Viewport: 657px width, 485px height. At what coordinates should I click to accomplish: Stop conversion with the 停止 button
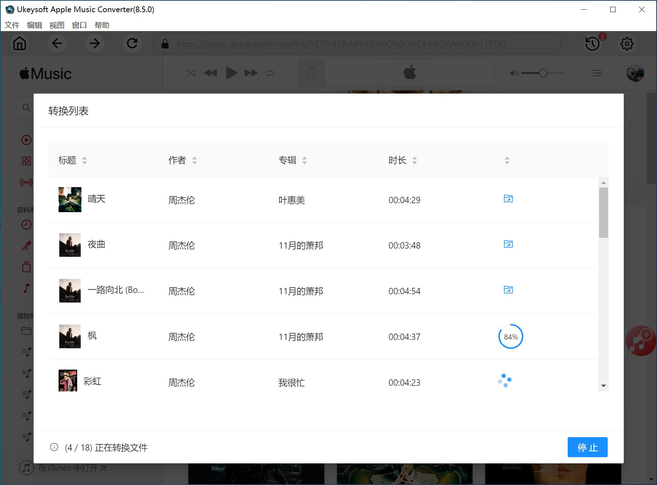coord(587,447)
